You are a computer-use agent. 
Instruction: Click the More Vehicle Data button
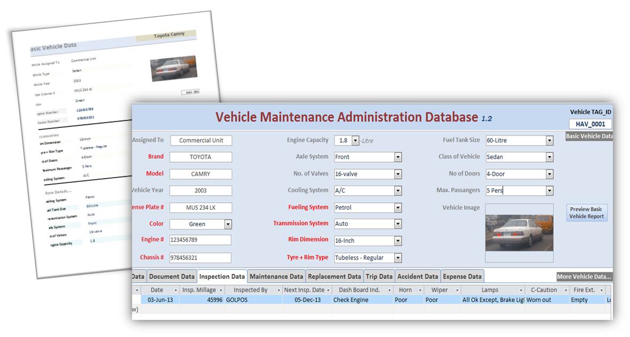point(584,277)
